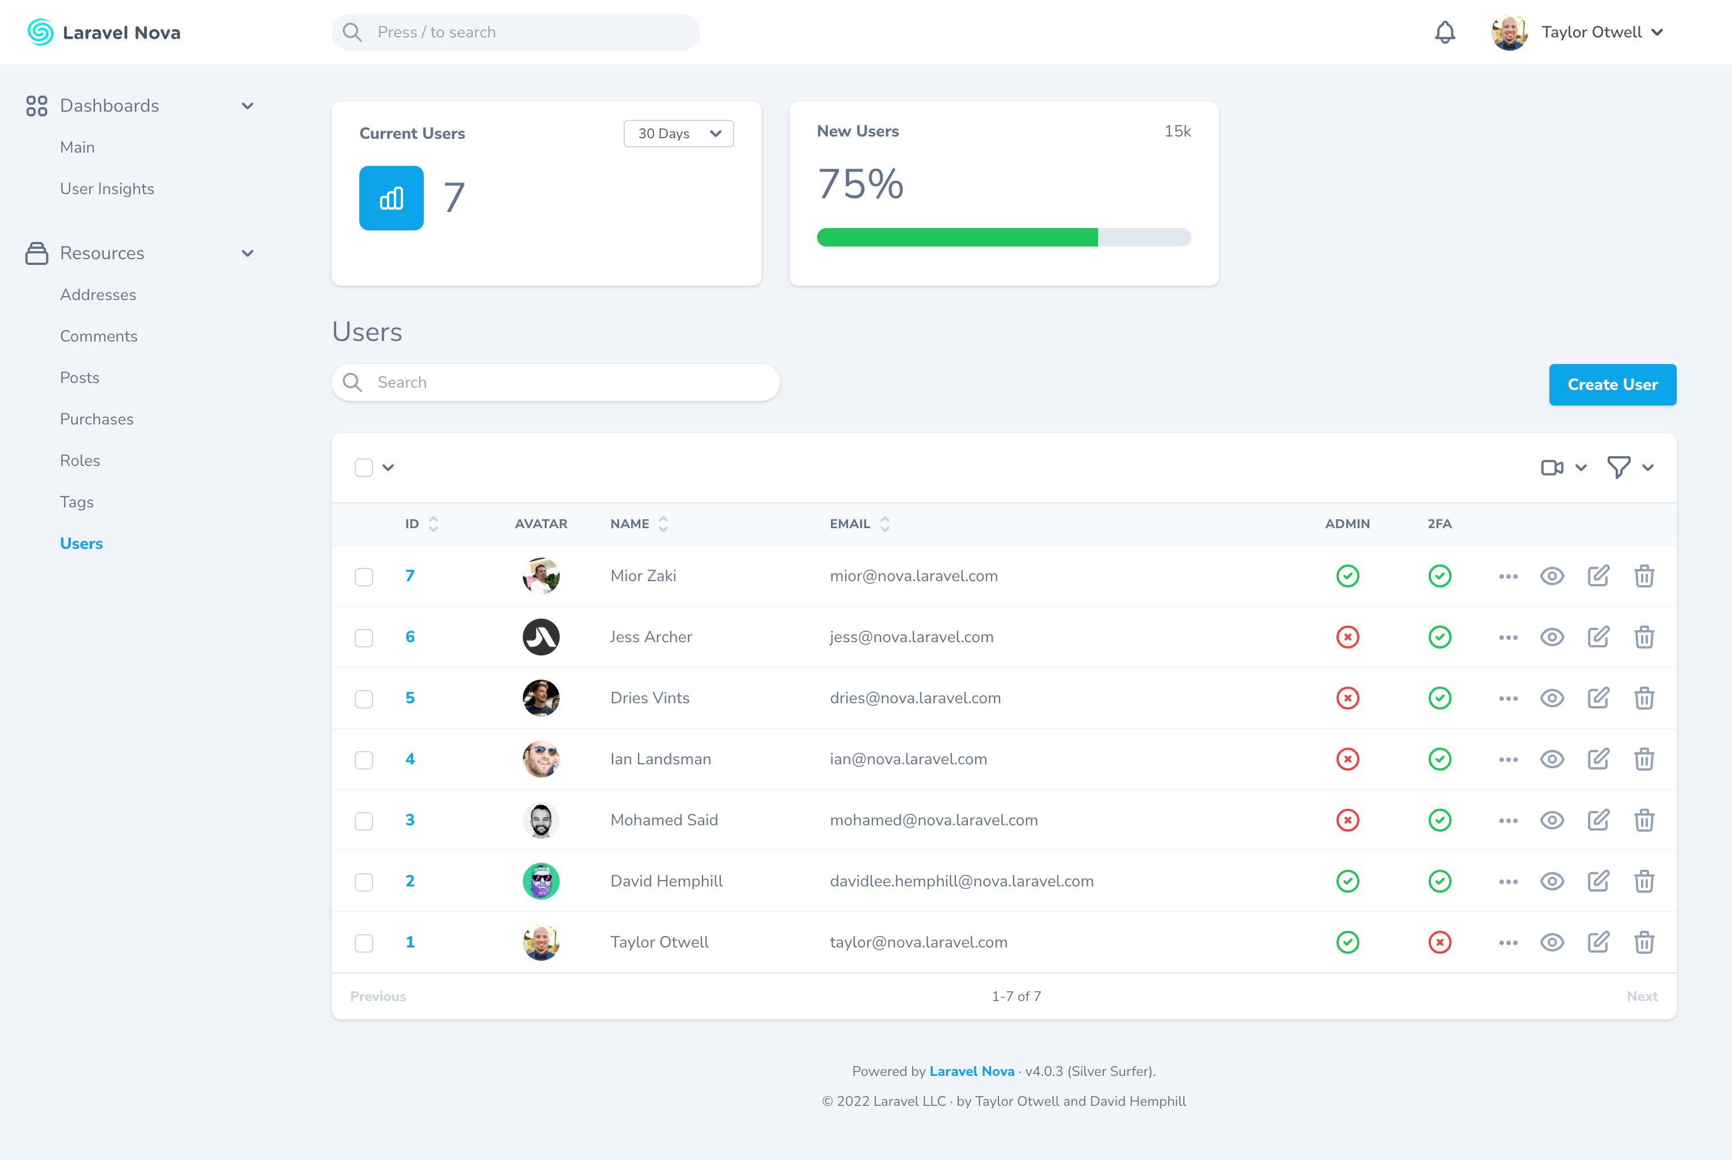Click the Create User button
This screenshot has width=1732, height=1160.
tap(1613, 385)
